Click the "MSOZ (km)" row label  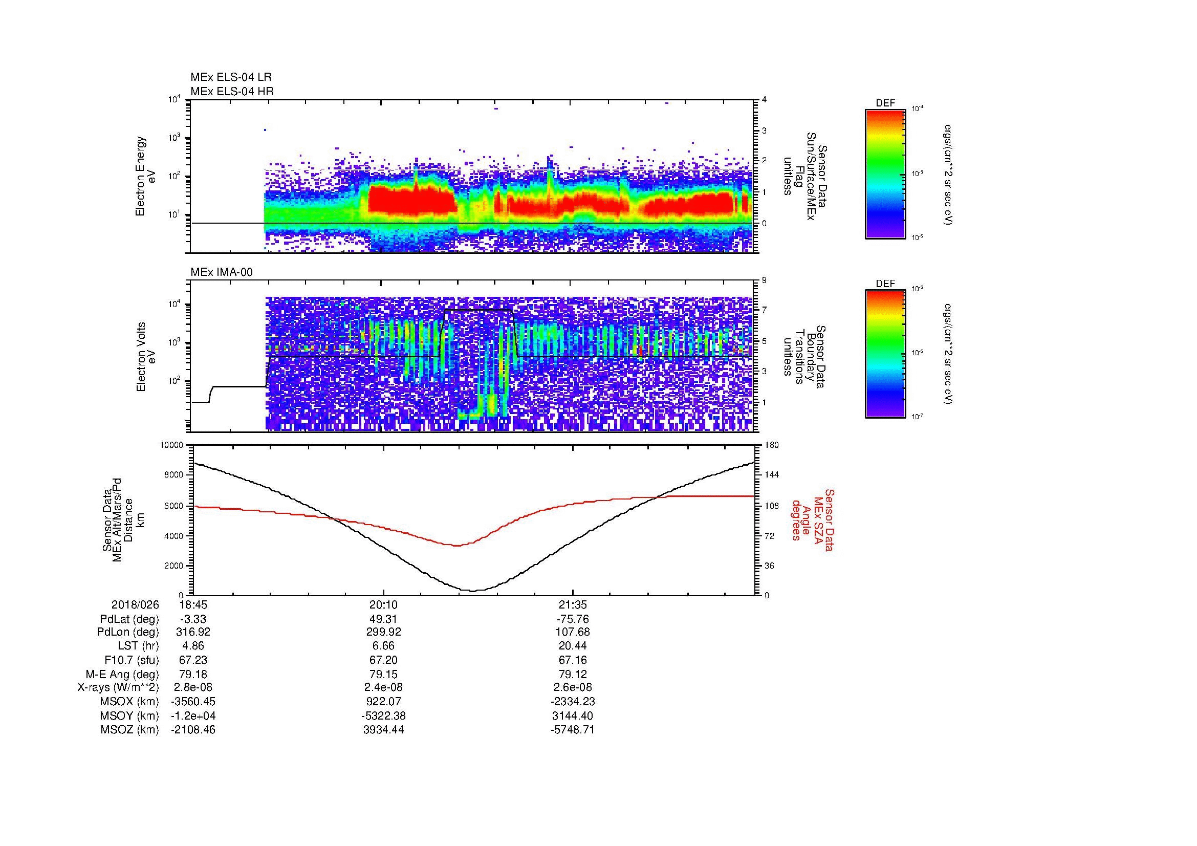click(x=130, y=730)
